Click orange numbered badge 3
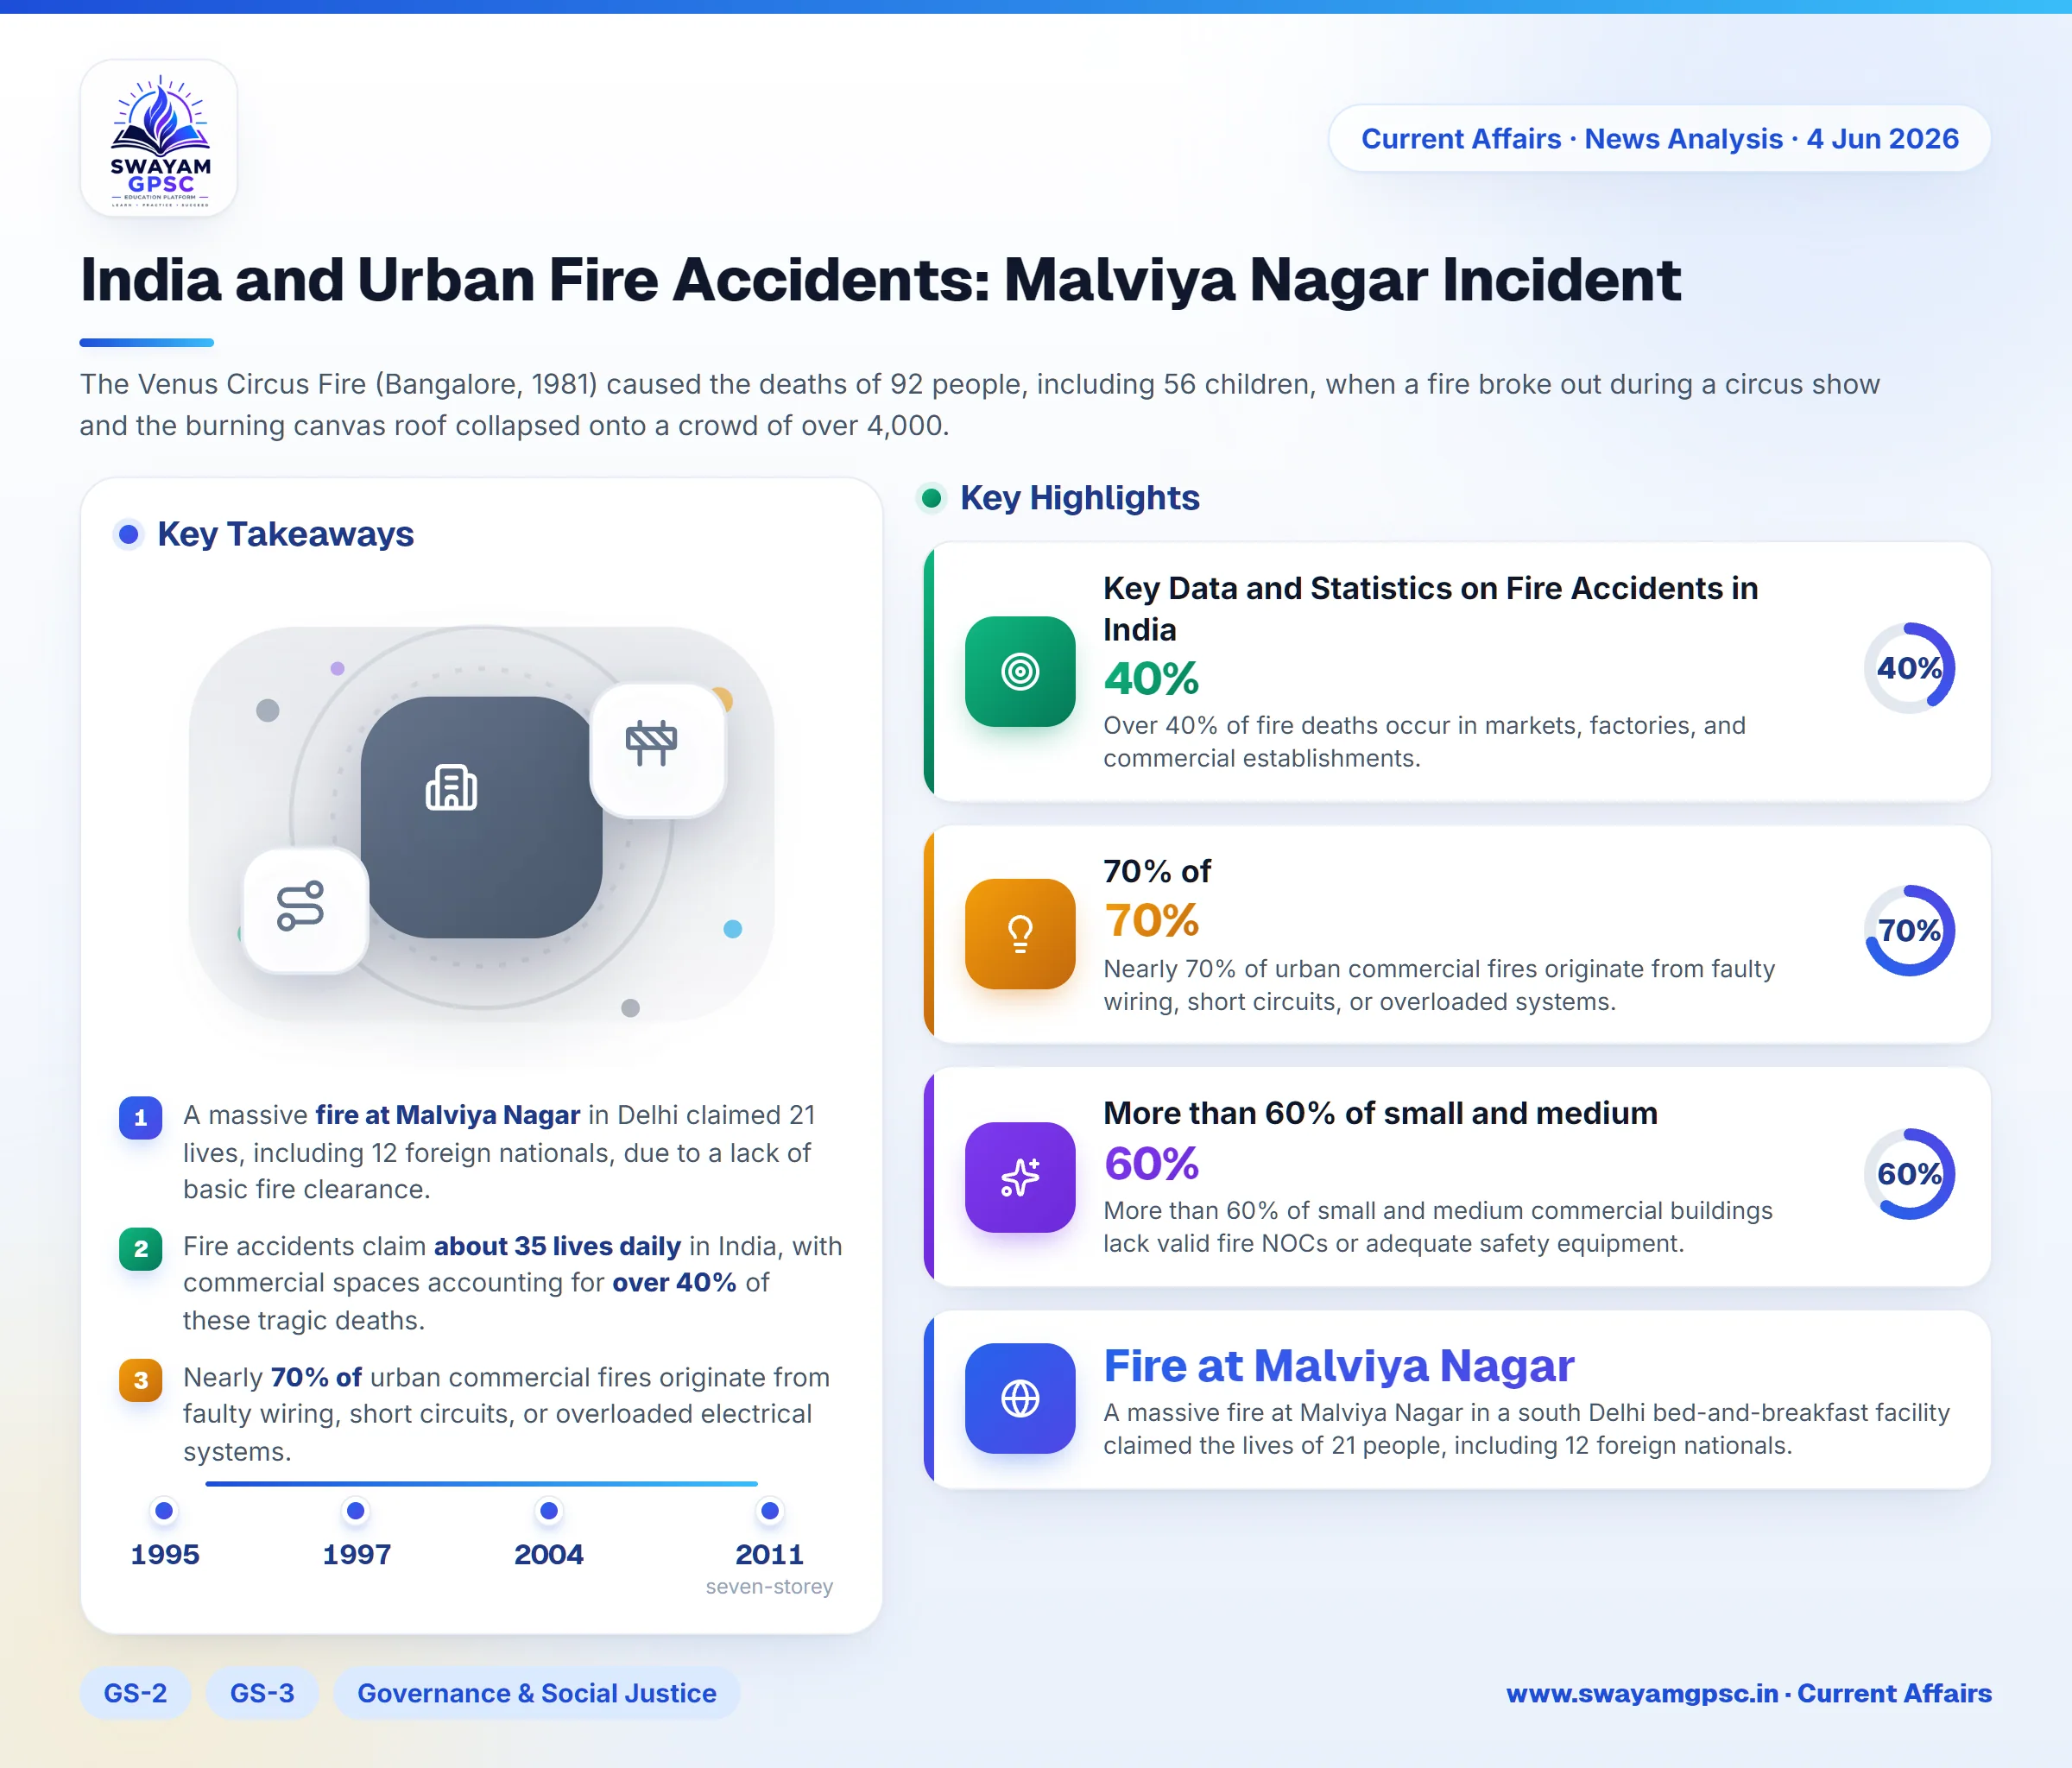The image size is (2072, 1768). (141, 1380)
